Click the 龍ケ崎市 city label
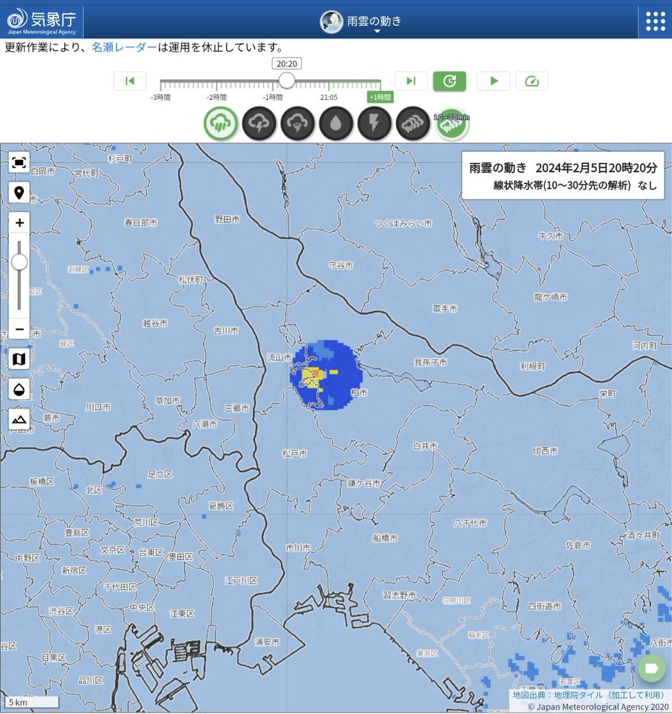 pyautogui.click(x=550, y=297)
